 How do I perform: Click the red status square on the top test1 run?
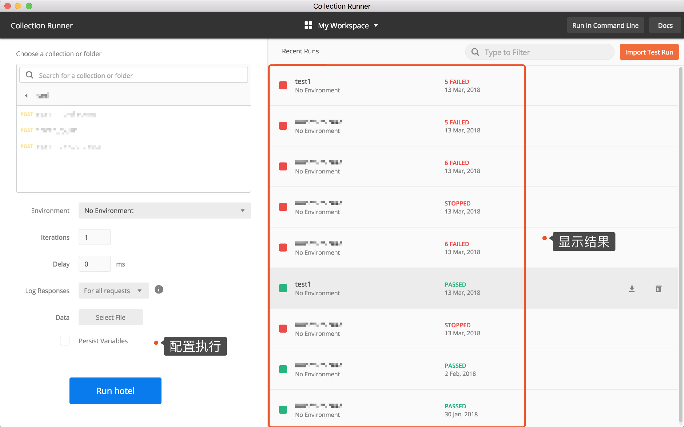pos(283,85)
